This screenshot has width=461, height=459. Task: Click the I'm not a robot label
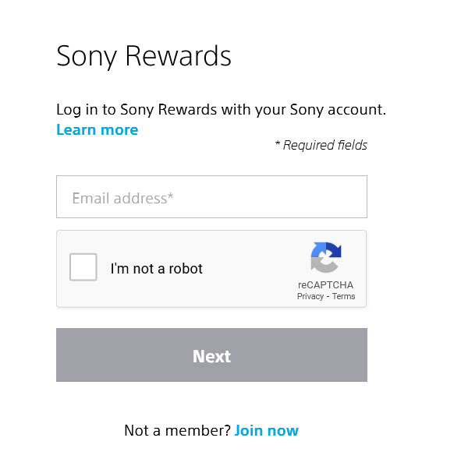pos(157,268)
